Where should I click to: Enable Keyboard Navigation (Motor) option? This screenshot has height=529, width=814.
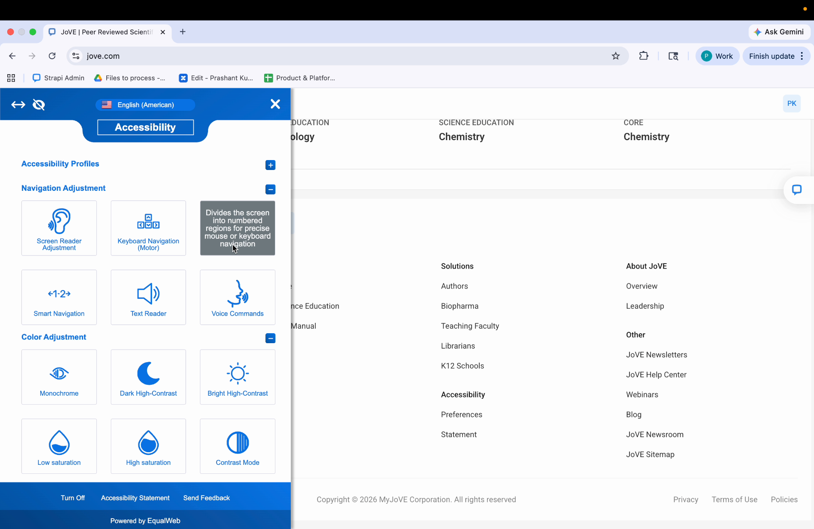148,228
